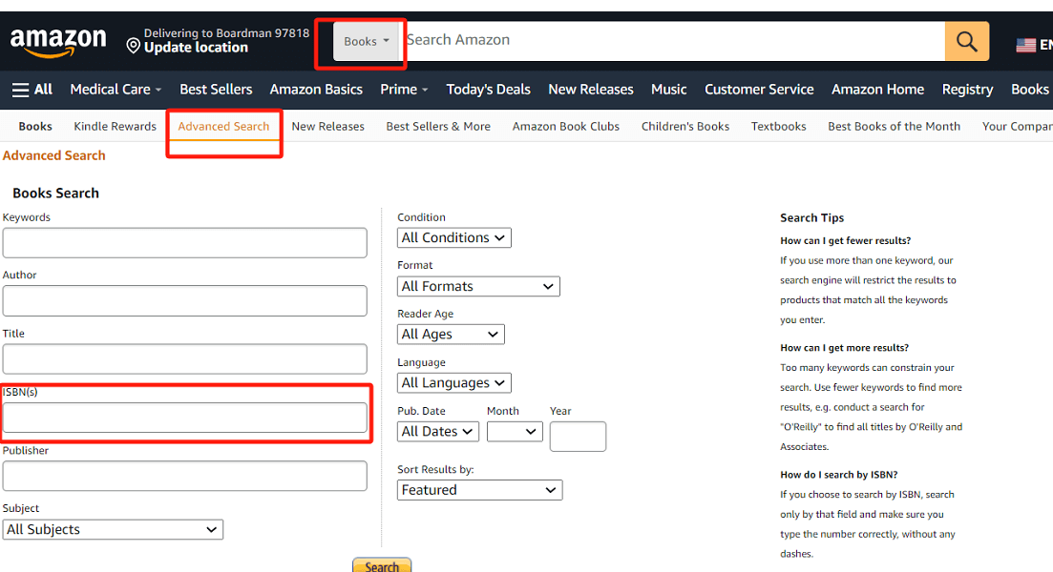Screen dimensions: 1053x572
Task: Click the orange search magnifier icon
Action: point(967,40)
